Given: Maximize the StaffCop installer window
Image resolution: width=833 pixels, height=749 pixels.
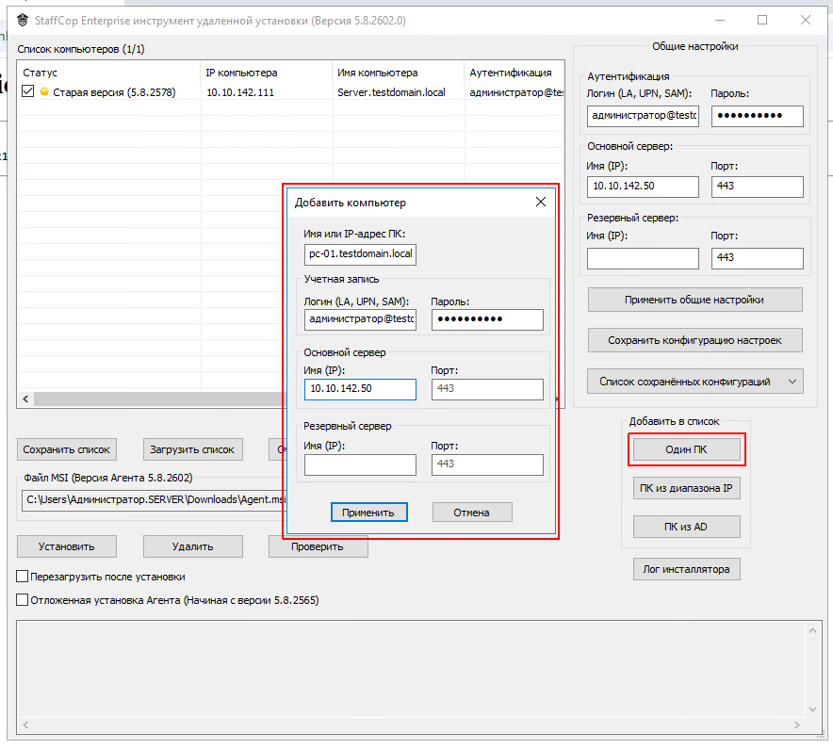Looking at the screenshot, I should [x=762, y=20].
